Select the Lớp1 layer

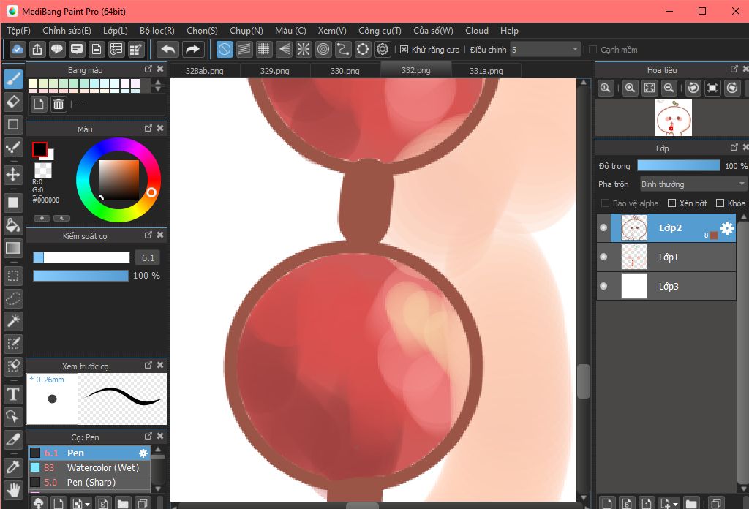[x=666, y=257]
